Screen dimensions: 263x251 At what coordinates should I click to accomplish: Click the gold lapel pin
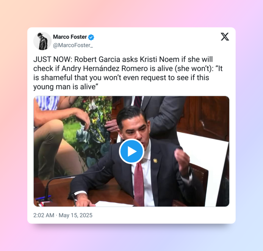155,161
